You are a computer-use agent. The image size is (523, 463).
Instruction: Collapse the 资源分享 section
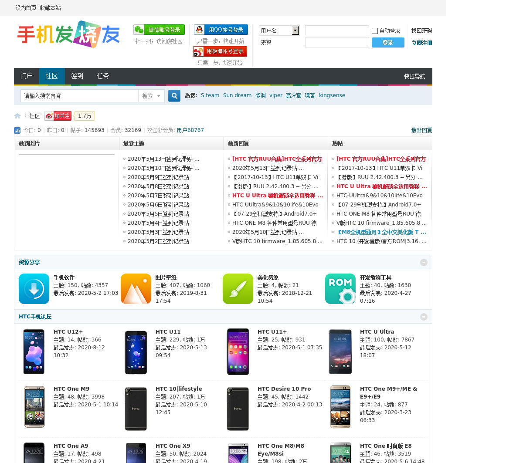[424, 262]
